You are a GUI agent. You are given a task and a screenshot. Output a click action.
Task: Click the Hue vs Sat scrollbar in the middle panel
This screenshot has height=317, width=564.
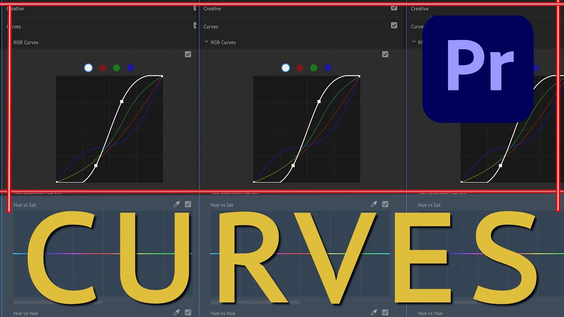(x=255, y=302)
